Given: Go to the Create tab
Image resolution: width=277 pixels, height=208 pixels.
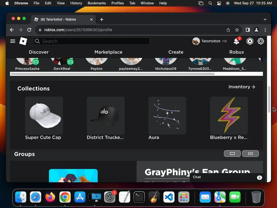Looking at the screenshot, I should tap(176, 52).
